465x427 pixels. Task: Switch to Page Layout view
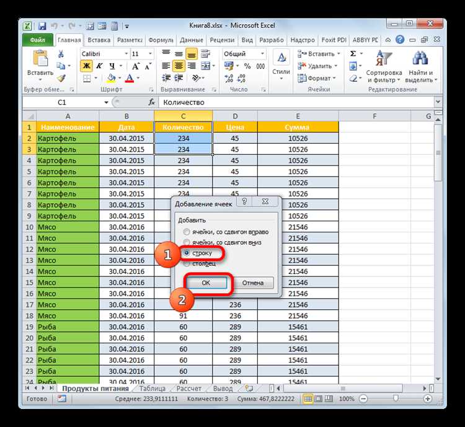coord(318,398)
